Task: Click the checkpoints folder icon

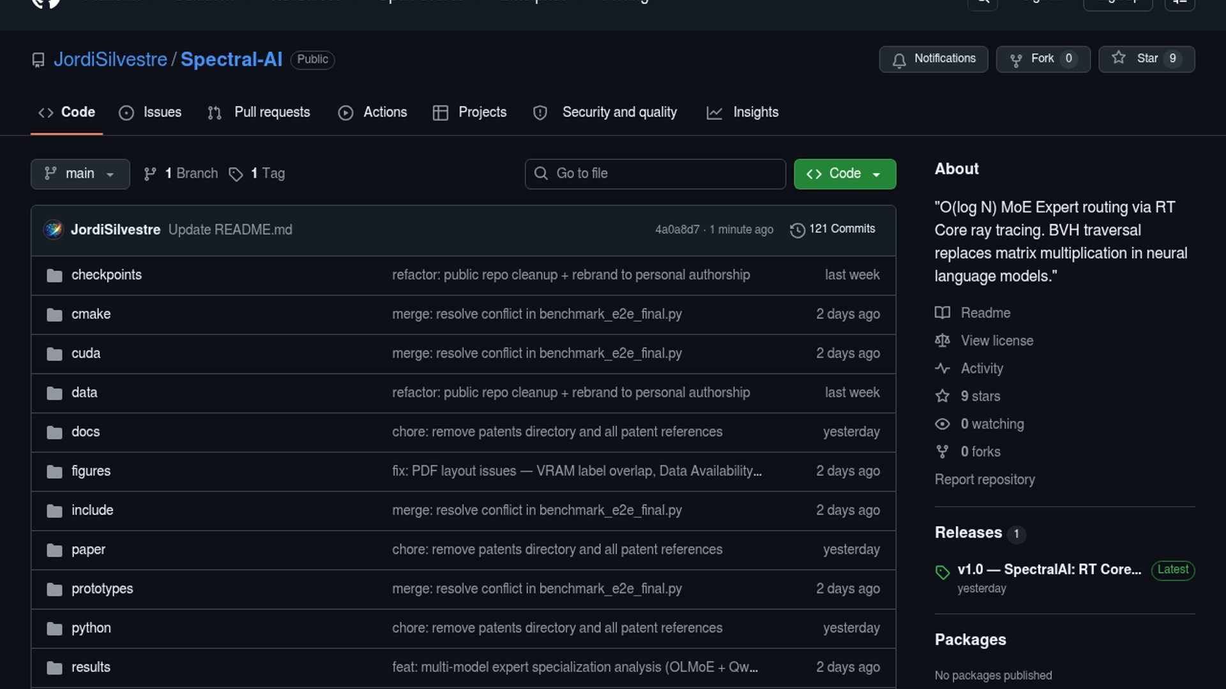Action: (x=54, y=276)
